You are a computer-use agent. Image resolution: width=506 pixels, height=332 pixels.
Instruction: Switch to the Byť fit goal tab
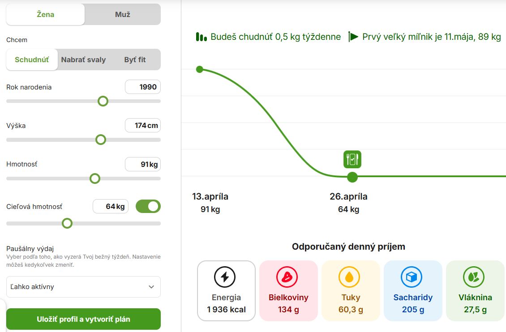(x=135, y=60)
